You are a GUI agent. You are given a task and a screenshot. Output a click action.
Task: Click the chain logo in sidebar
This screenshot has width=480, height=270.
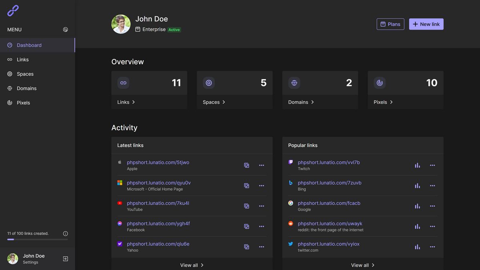tap(13, 11)
